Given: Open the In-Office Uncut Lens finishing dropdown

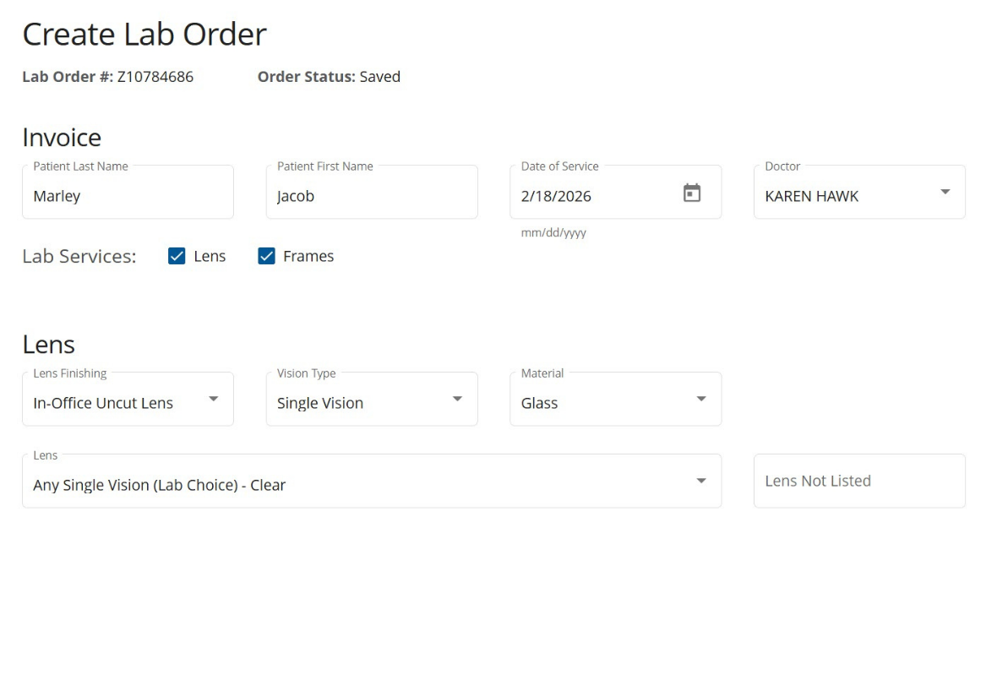Looking at the screenshot, I should coord(110,403).
